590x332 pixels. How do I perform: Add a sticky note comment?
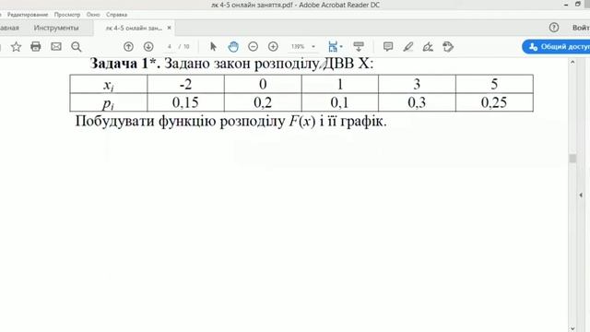pyautogui.click(x=388, y=47)
